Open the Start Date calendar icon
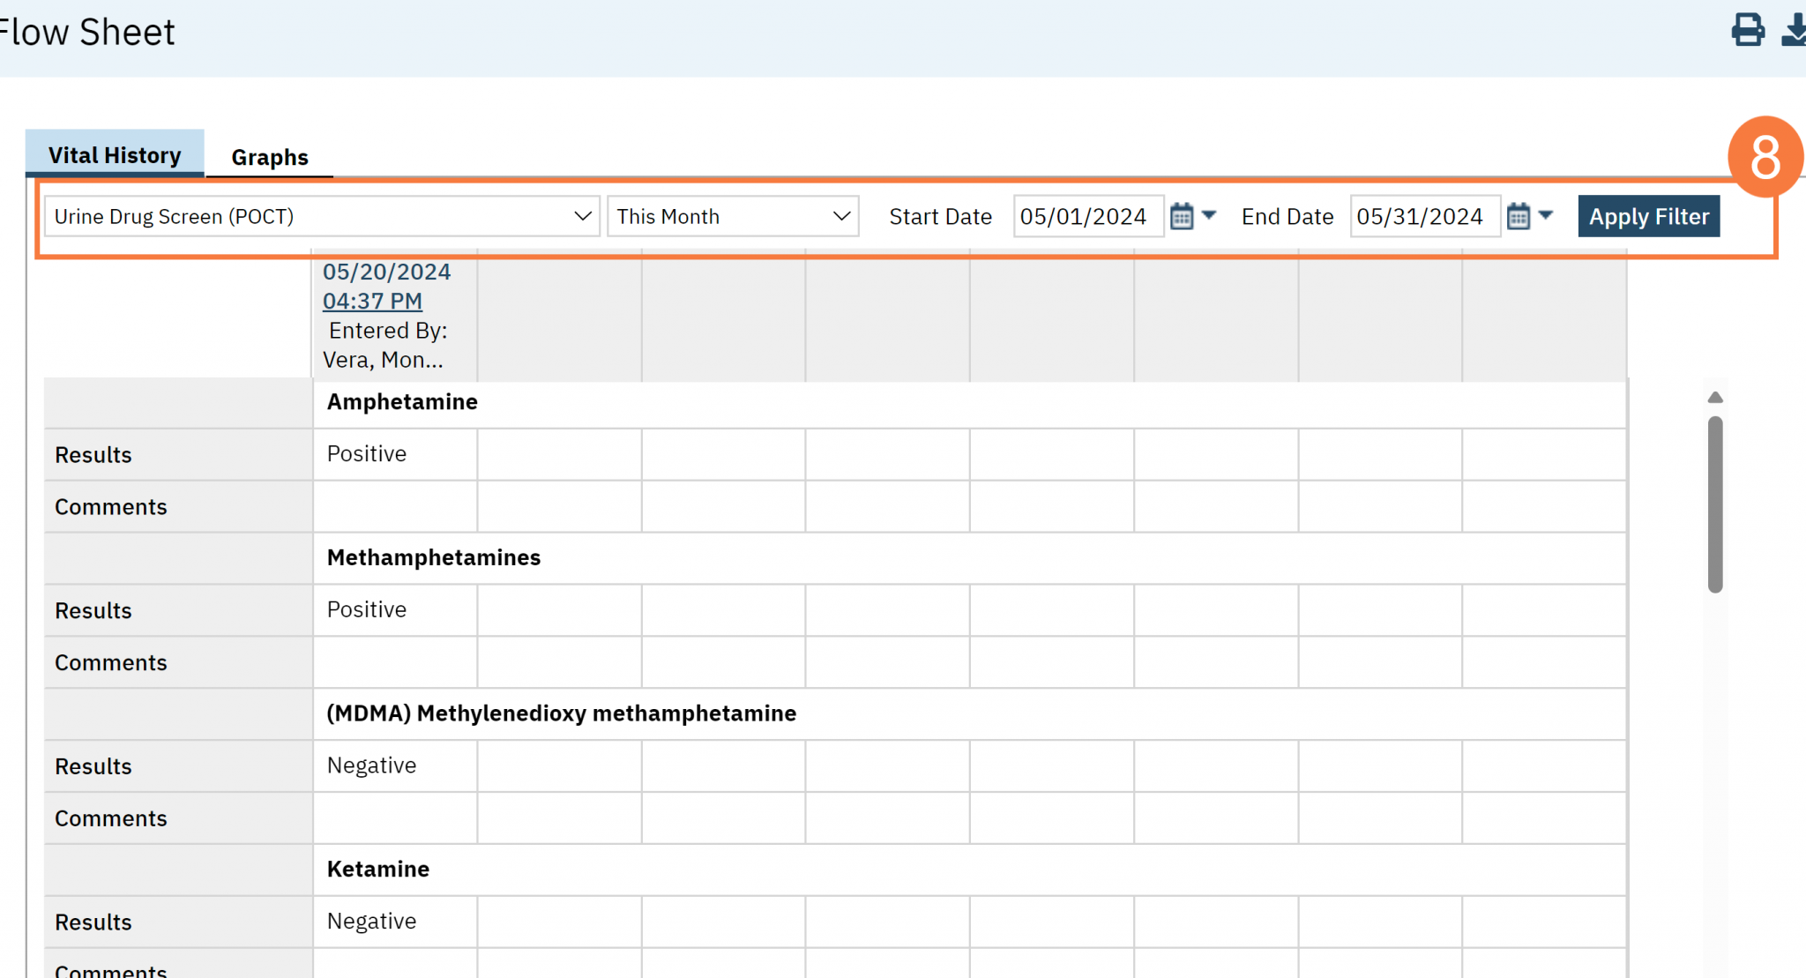 [x=1182, y=214]
